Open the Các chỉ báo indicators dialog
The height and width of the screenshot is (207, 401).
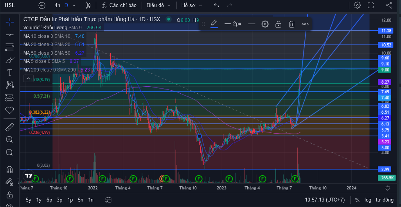pos(119,5)
